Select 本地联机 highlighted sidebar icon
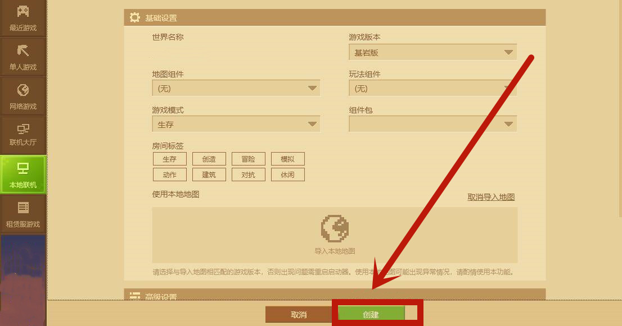 click(23, 168)
